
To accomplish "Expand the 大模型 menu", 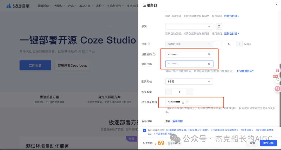I will [x=60, y=6].
